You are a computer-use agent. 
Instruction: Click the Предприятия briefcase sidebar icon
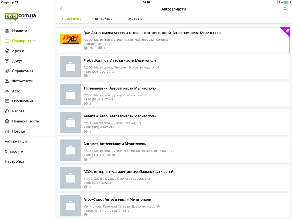(x=7, y=41)
